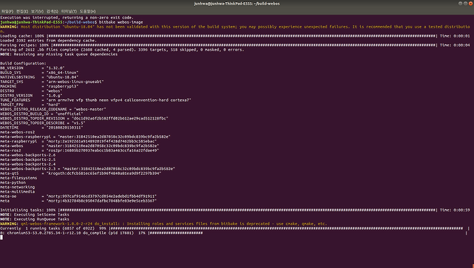Click the MACHINE = "raspberrypi3" line
This screenshot has height=268, width=474.
point(39,87)
